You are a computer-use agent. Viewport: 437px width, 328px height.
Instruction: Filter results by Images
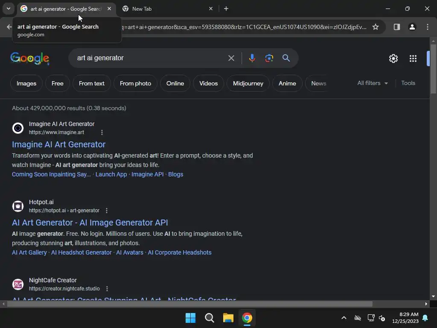click(x=26, y=83)
